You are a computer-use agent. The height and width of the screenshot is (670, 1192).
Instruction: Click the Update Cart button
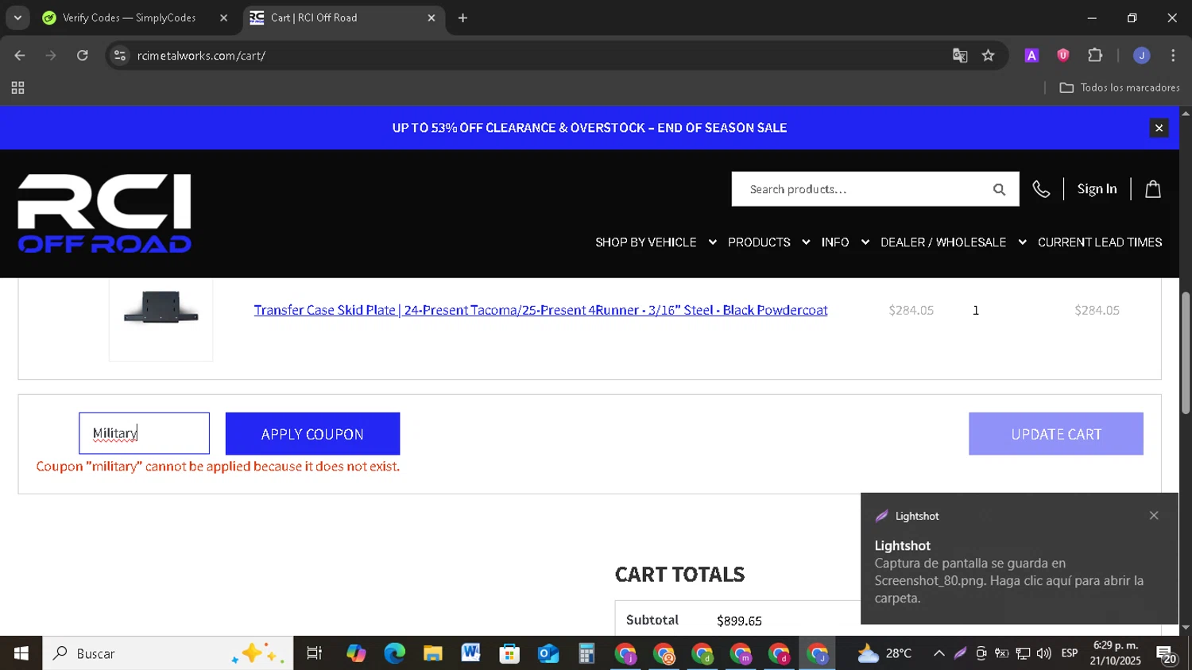pos(1056,434)
